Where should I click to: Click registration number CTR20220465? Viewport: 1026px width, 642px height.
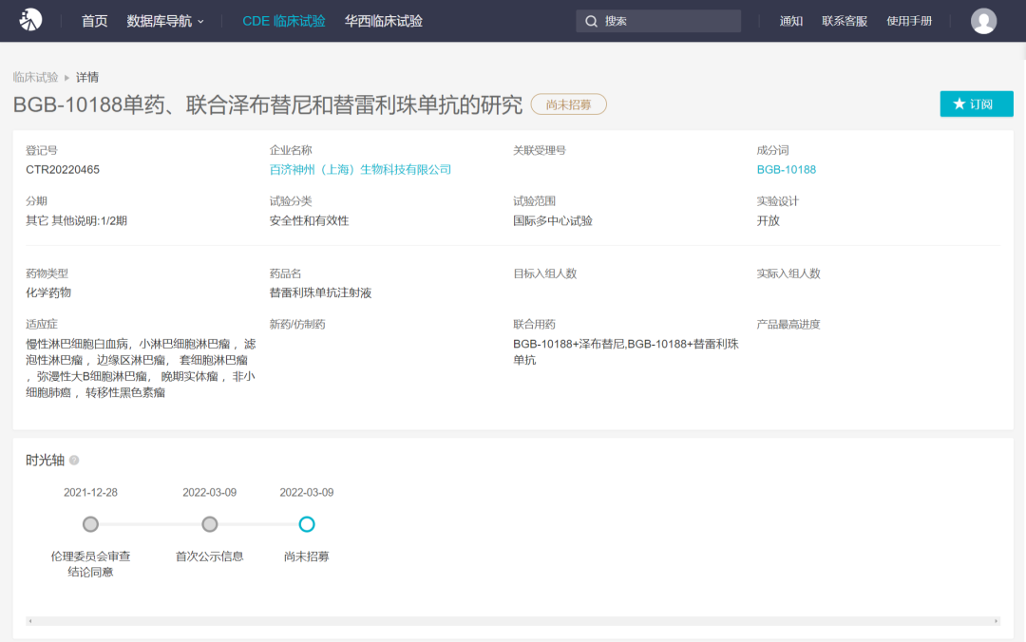[x=63, y=169]
